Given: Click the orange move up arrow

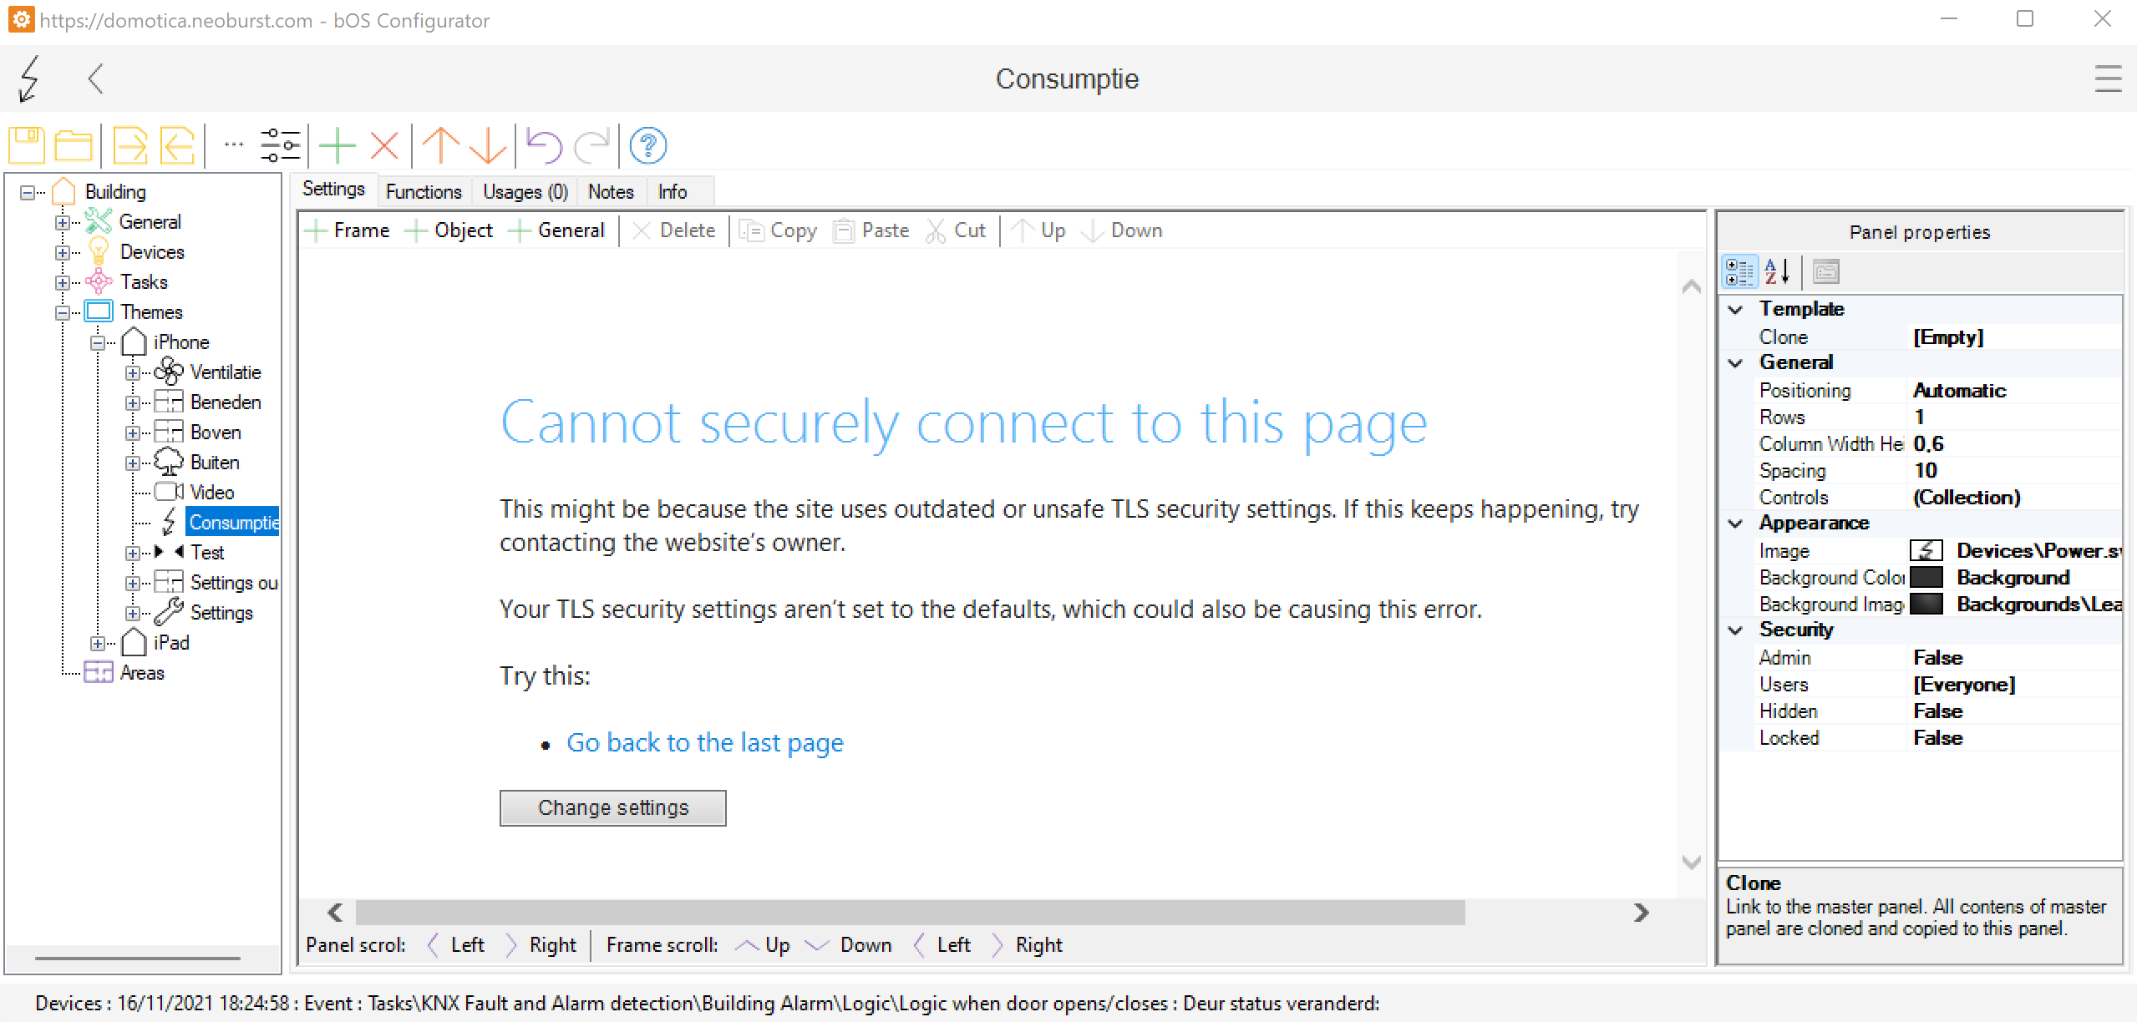Looking at the screenshot, I should 440,145.
